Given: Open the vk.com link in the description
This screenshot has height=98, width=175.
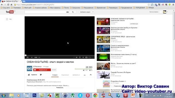Looking at the screenshot, I should point(52,82).
